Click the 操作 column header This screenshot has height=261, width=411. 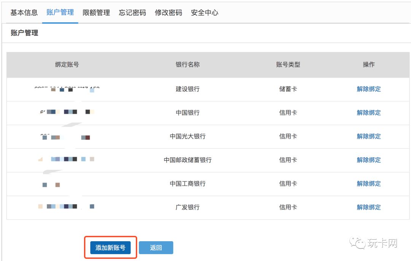[x=368, y=64]
